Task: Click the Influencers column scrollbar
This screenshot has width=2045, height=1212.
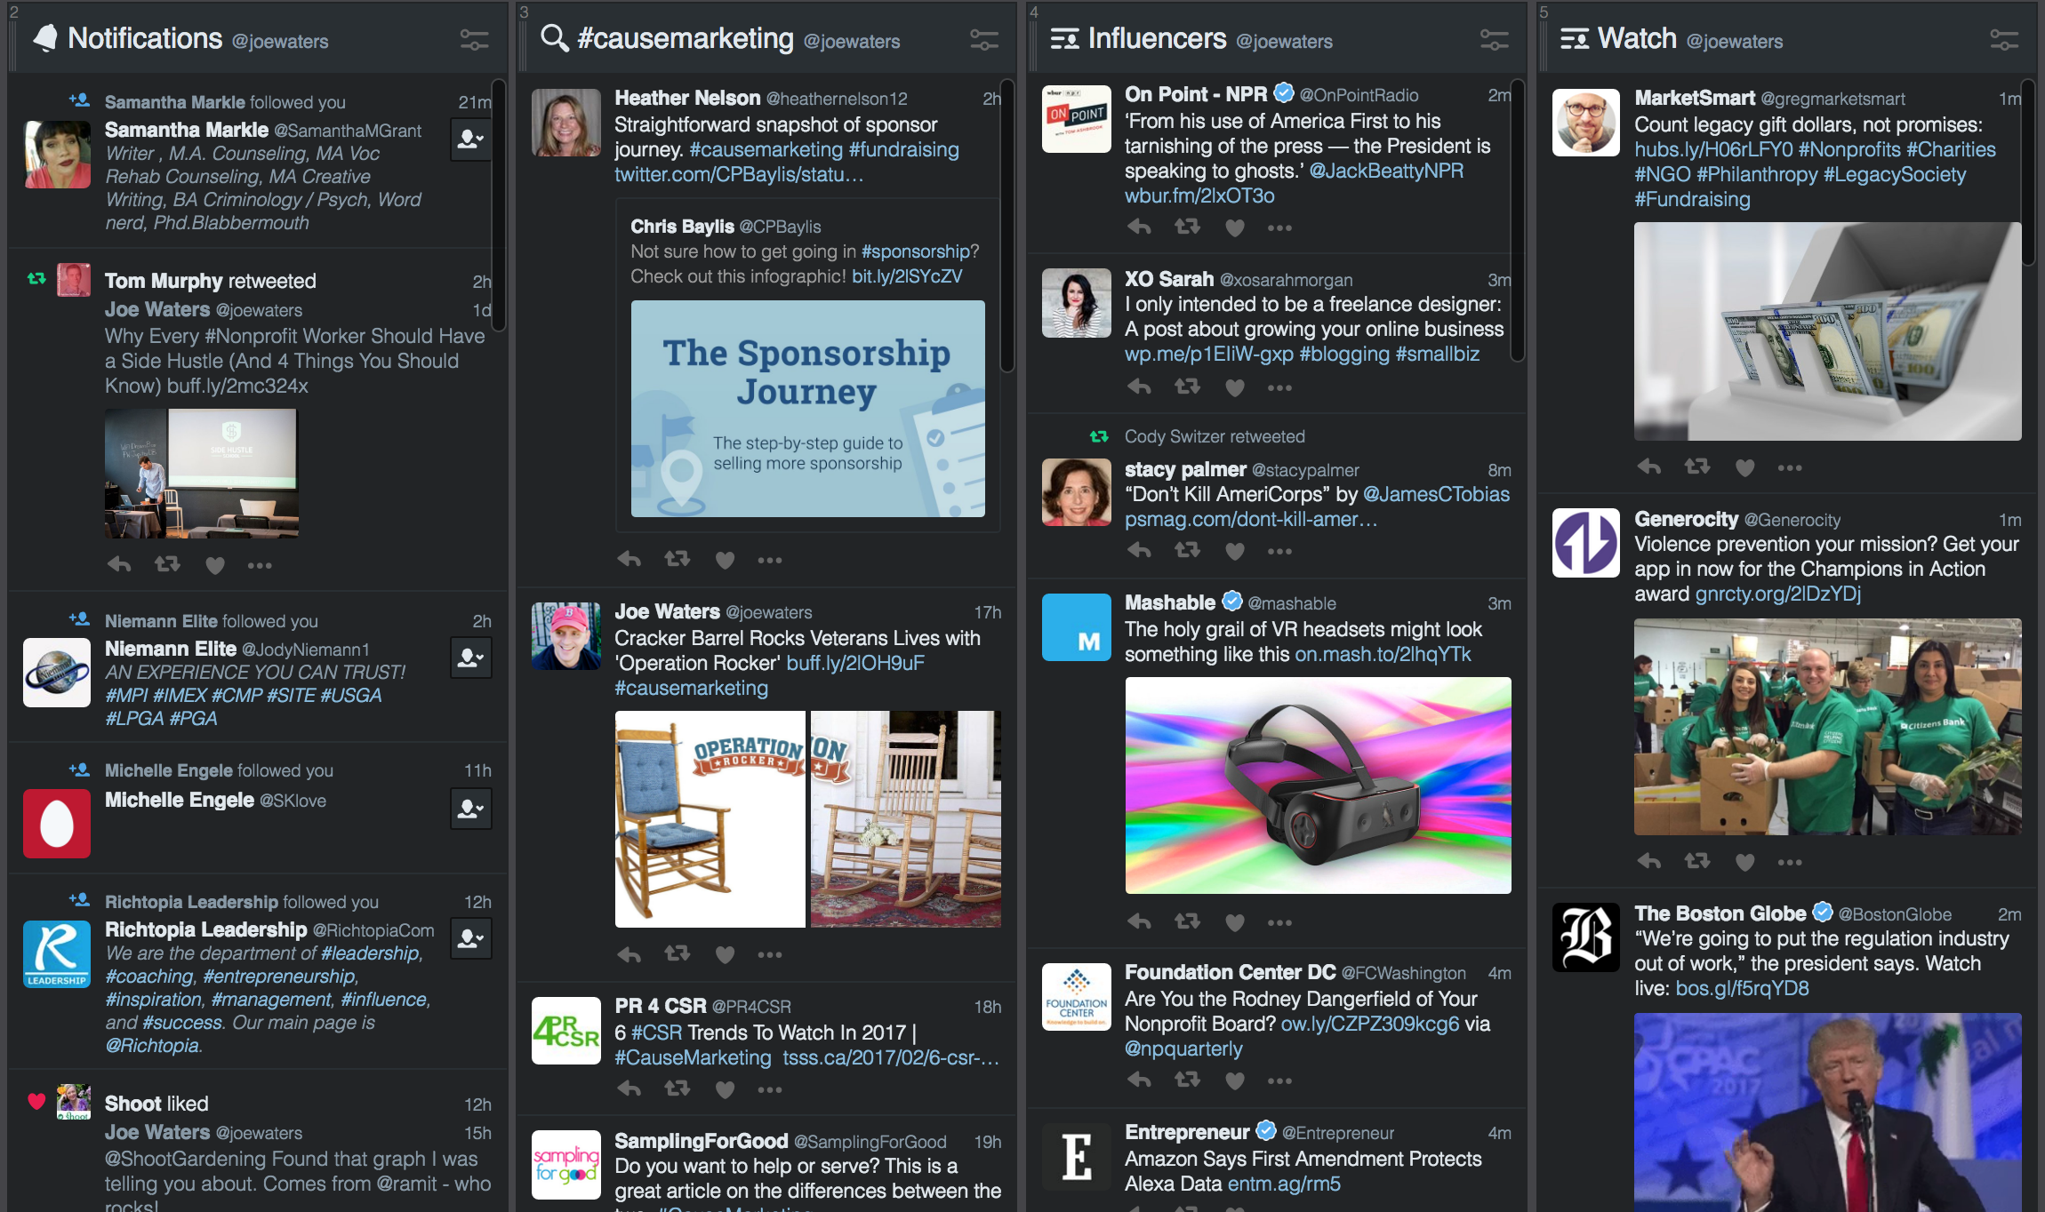Action: point(1518,220)
